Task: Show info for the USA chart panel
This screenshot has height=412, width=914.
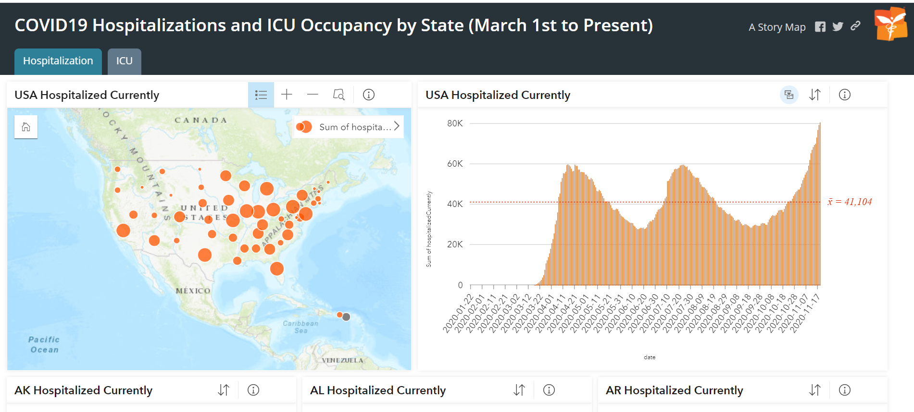Action: [845, 95]
